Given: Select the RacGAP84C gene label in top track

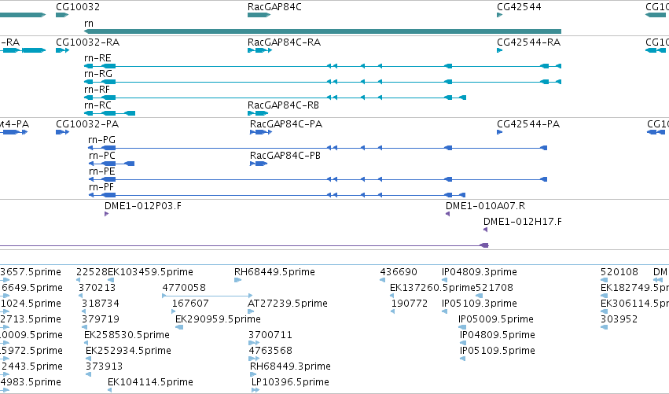Looking at the screenshot, I should [274, 7].
